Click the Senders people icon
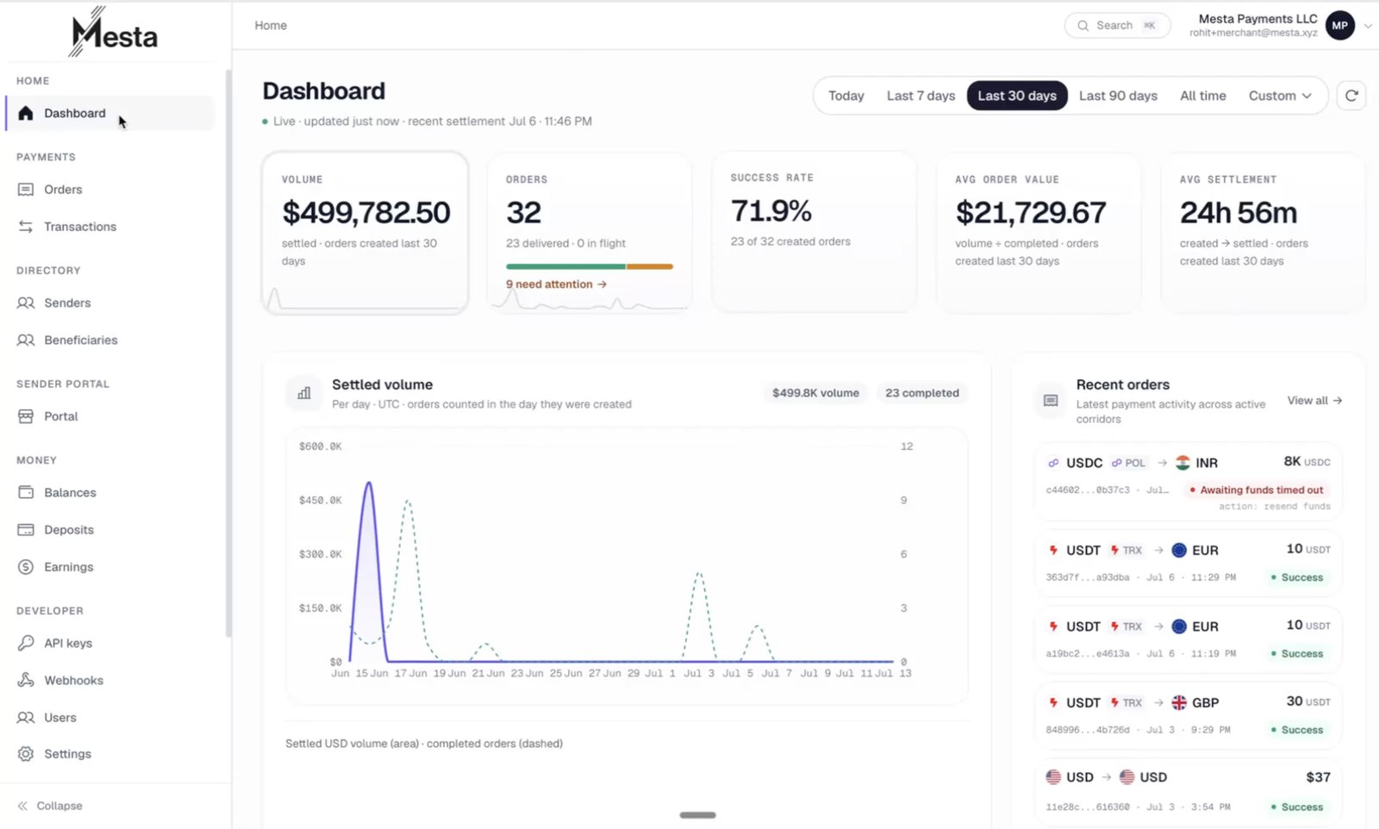1379x829 pixels. pyautogui.click(x=26, y=302)
